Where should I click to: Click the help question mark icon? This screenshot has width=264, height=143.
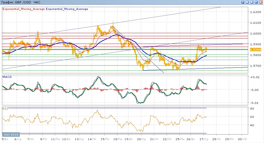(x=243, y=2)
